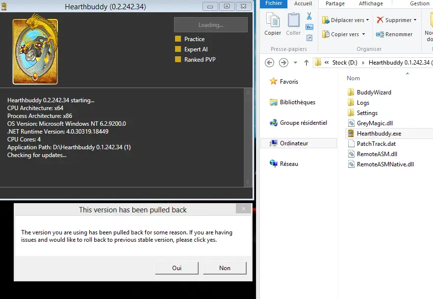Select the Hearthbuddy.exe application icon
The height and width of the screenshot is (299, 433).
tap(351, 134)
